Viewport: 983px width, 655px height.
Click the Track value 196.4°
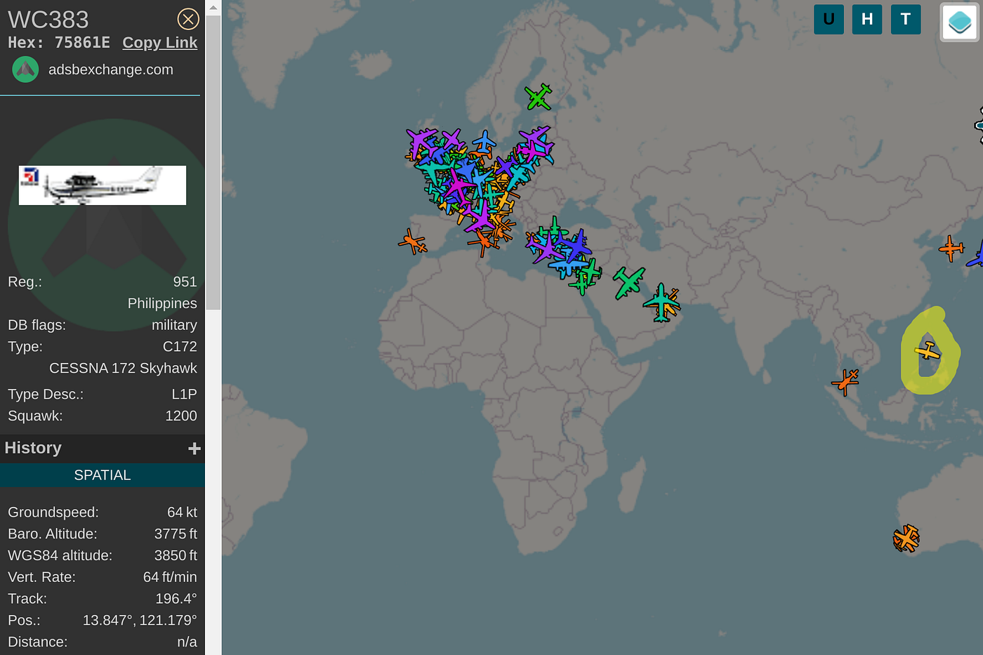point(176,599)
